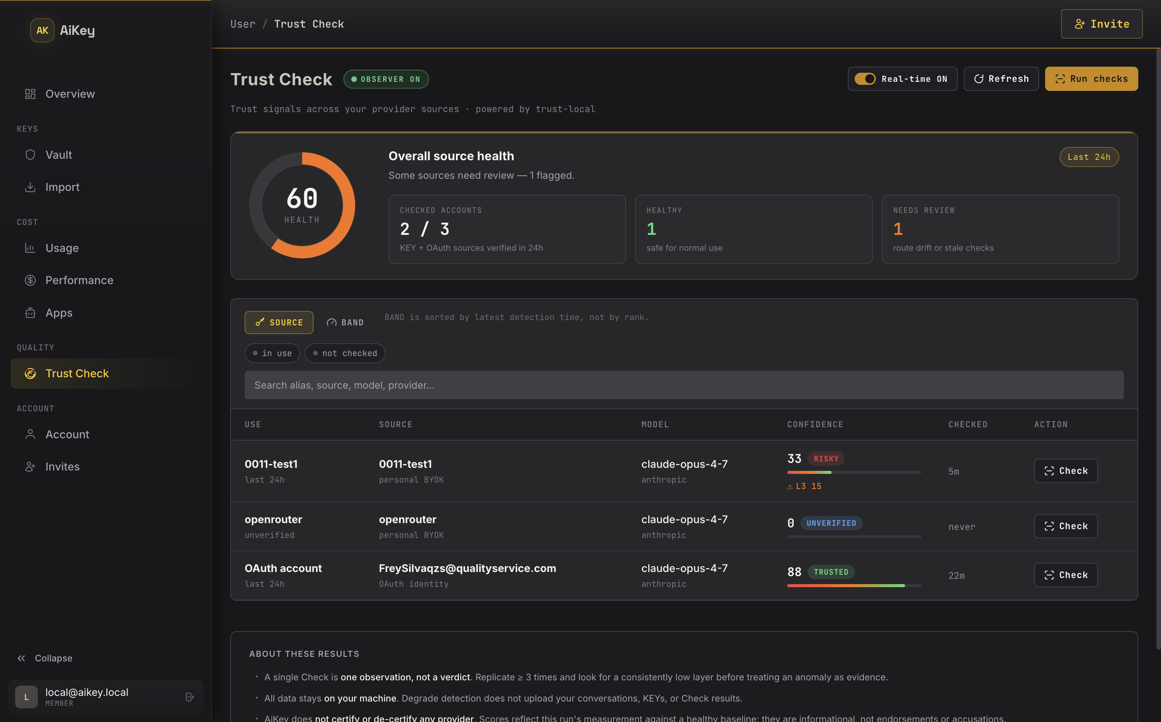
Task: Click the Performance dollar icon
Action: coord(30,280)
